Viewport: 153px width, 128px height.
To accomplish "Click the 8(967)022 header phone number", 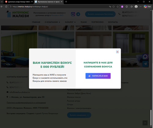I will click(131, 16).
